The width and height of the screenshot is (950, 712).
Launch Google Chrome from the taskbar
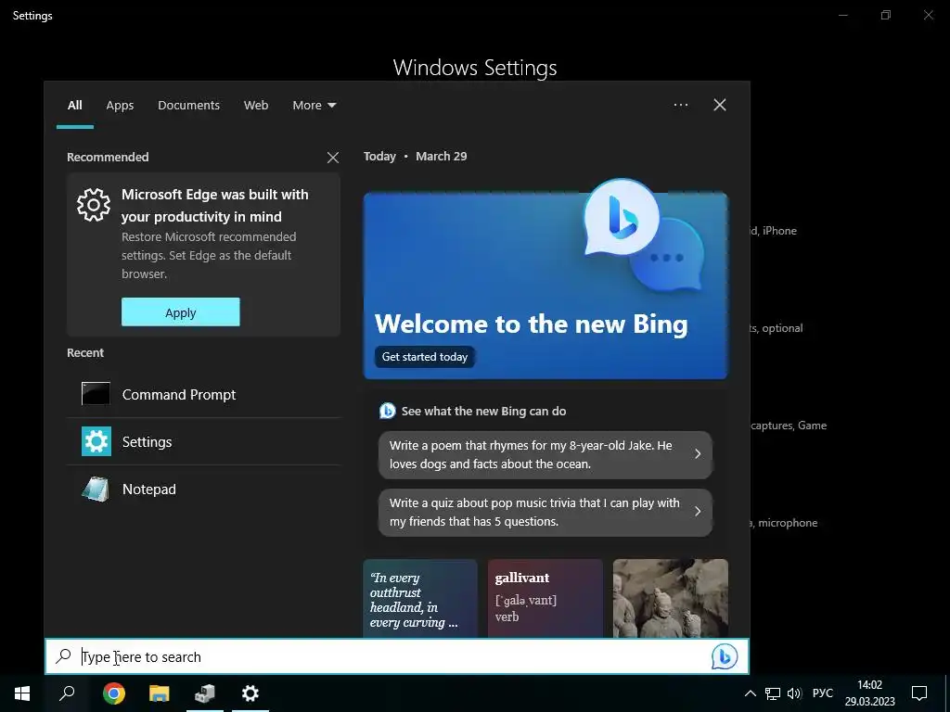click(x=114, y=693)
